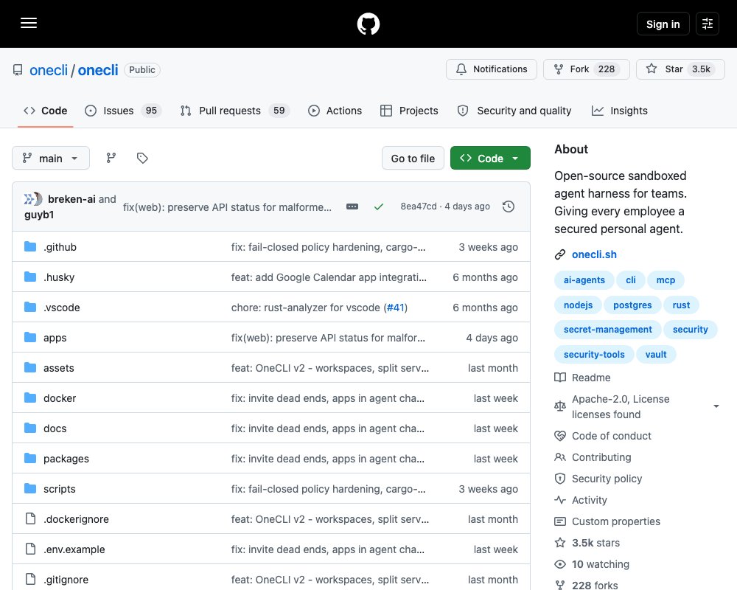
Task: Open commit 8ea47cd link
Action: 419,206
